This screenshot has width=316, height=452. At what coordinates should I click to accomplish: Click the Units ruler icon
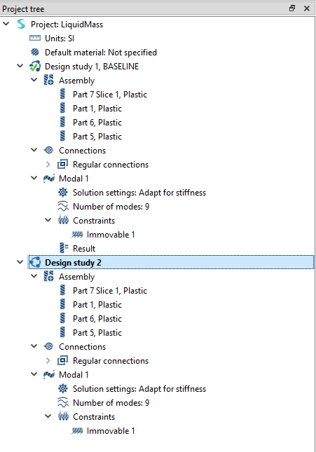(35, 38)
